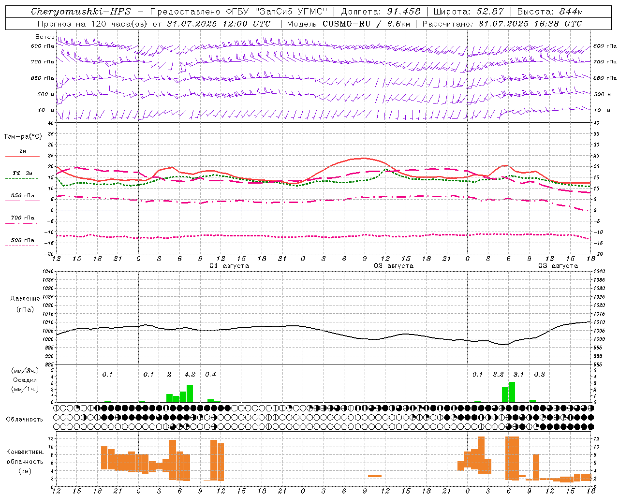Click the Td 2м dew point legend entry
Viewport: 619px width, 495px height.
(x=23, y=173)
